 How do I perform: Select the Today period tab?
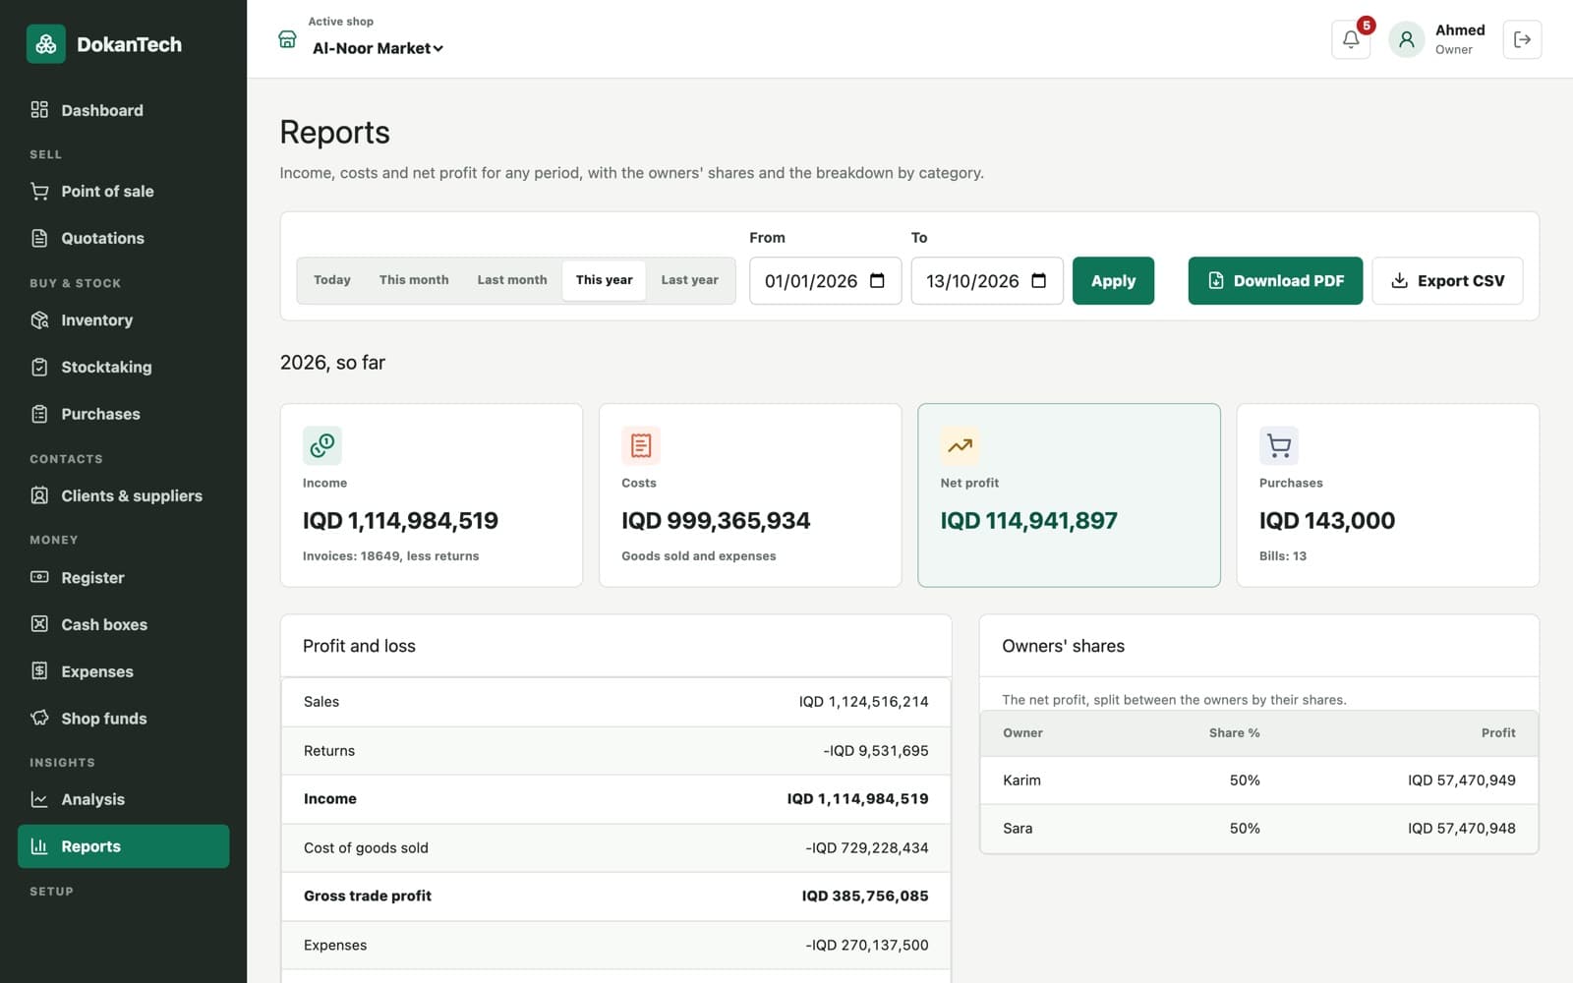(x=332, y=280)
